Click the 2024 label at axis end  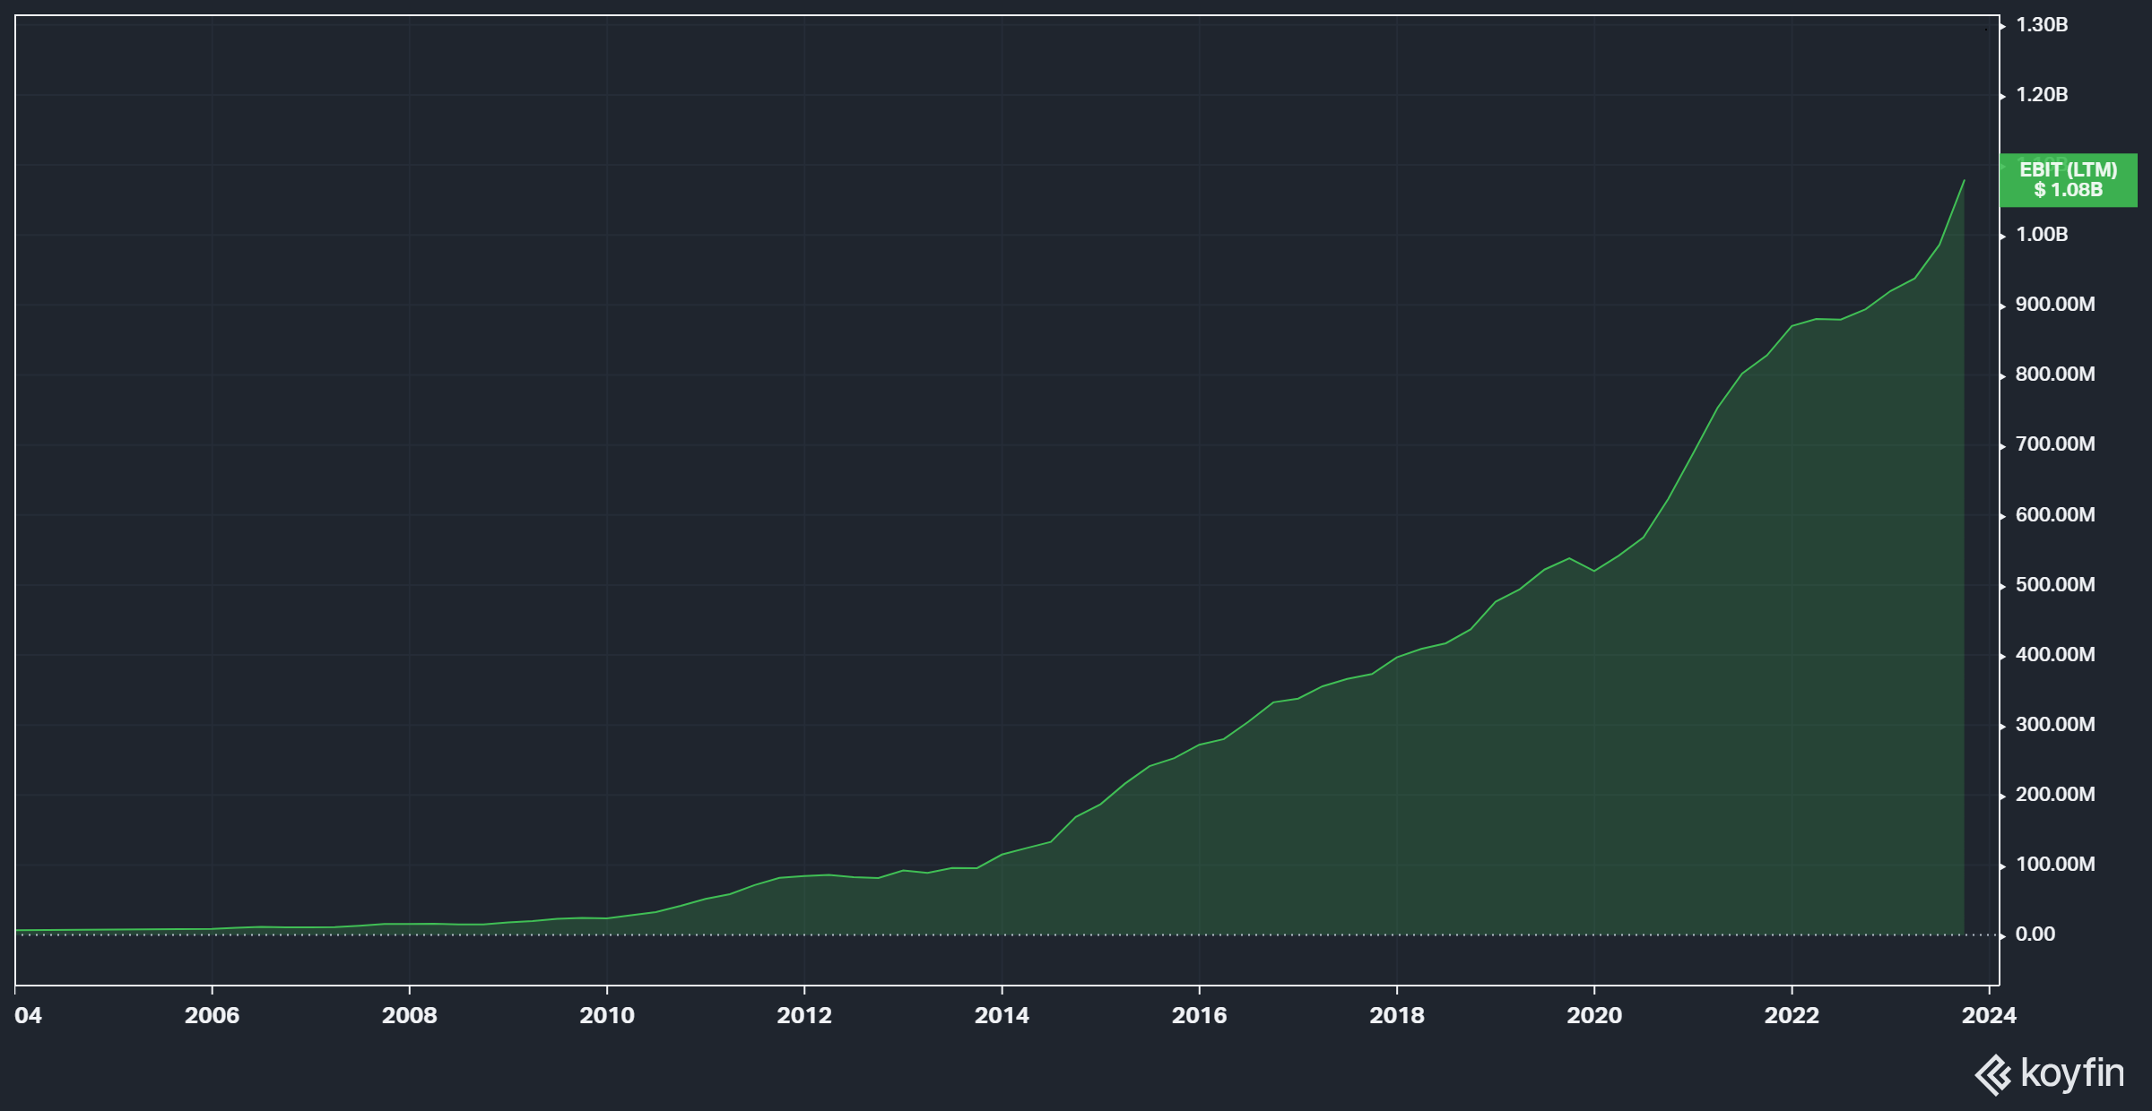click(1989, 1015)
